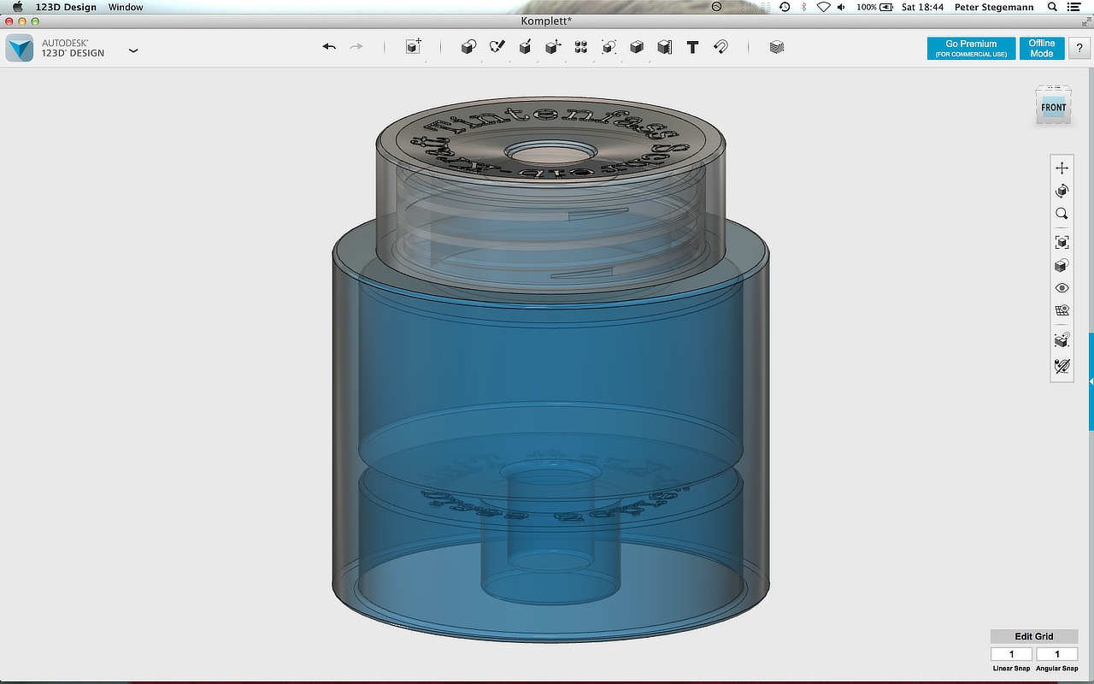Open the show/hide eye menu
Viewport: 1094px width, 684px height.
pyautogui.click(x=1062, y=288)
